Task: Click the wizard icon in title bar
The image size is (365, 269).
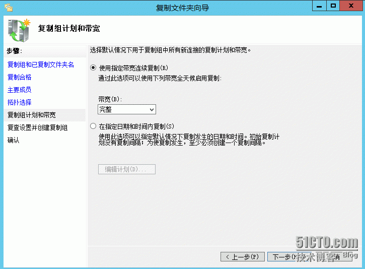Action: coord(9,8)
